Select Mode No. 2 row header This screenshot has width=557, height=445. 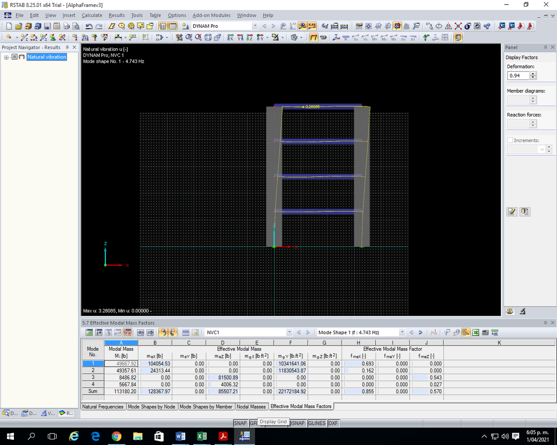93,371
